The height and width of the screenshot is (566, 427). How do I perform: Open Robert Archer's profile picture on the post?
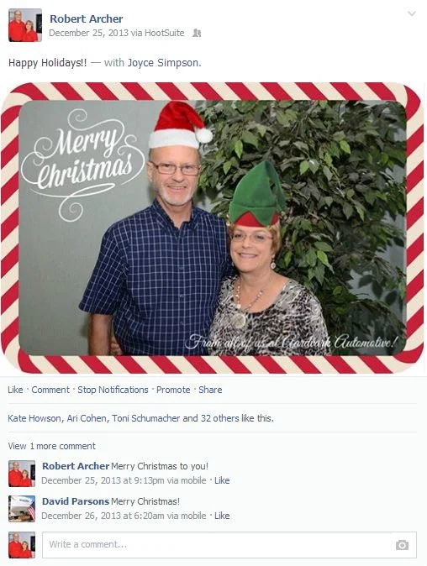[25, 25]
